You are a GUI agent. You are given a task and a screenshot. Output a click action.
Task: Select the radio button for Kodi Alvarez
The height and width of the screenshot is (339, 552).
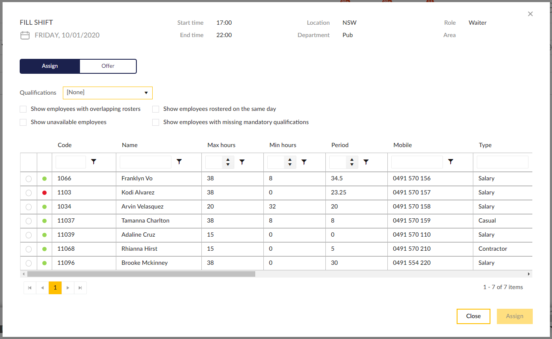pos(29,193)
